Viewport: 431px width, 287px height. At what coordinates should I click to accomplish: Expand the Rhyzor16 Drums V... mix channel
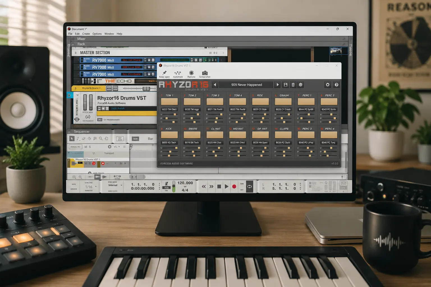(75, 88)
